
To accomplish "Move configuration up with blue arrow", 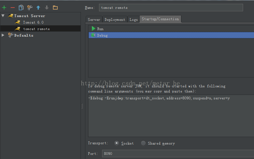I will (x=38, y=8).
